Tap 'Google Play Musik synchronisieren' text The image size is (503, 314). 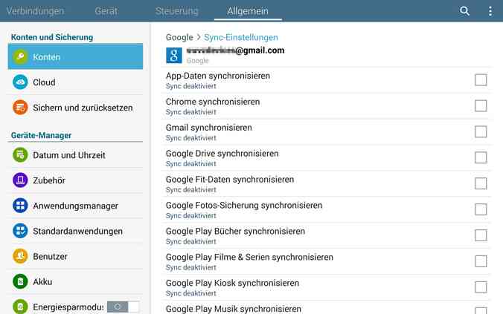pos(233,310)
